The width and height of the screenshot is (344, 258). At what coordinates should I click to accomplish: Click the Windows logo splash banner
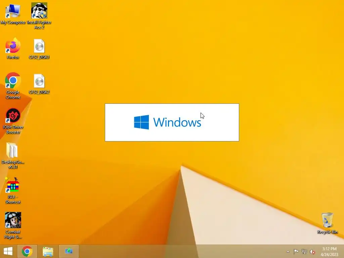pyautogui.click(x=172, y=122)
